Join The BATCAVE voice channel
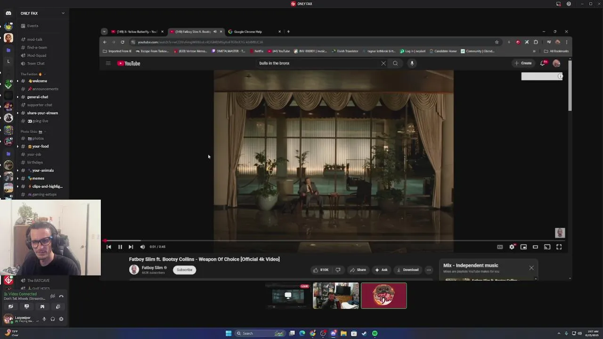This screenshot has height=339, width=603. tap(38, 281)
